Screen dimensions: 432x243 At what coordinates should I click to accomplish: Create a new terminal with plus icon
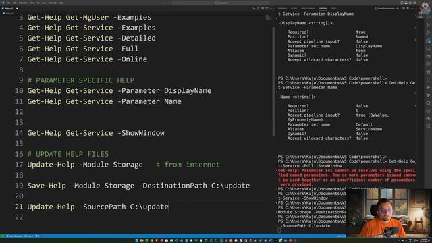(x=397, y=9)
